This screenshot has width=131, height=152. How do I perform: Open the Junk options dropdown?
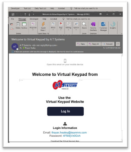tap(12, 29)
